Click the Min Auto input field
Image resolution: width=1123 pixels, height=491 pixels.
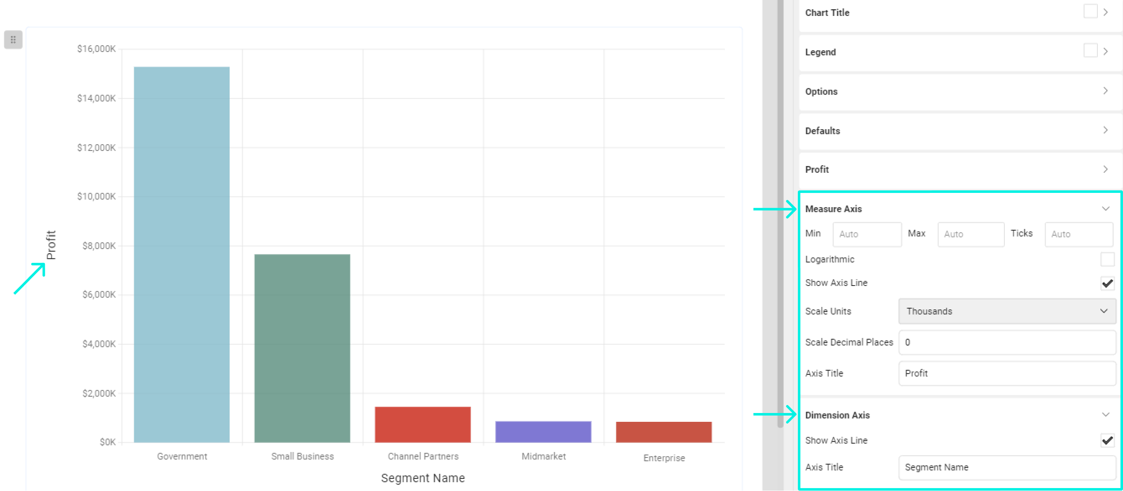pos(867,234)
